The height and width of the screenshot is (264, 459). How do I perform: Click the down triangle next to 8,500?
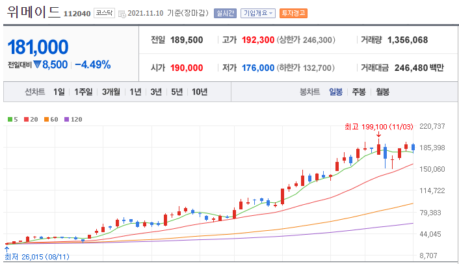tap(37, 64)
